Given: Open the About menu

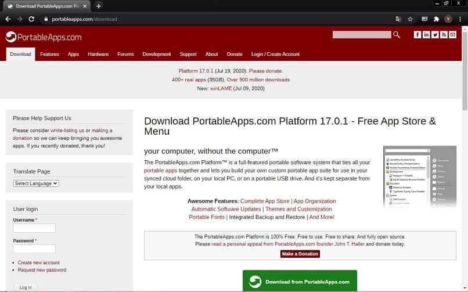Looking at the screenshot, I should (211, 55).
